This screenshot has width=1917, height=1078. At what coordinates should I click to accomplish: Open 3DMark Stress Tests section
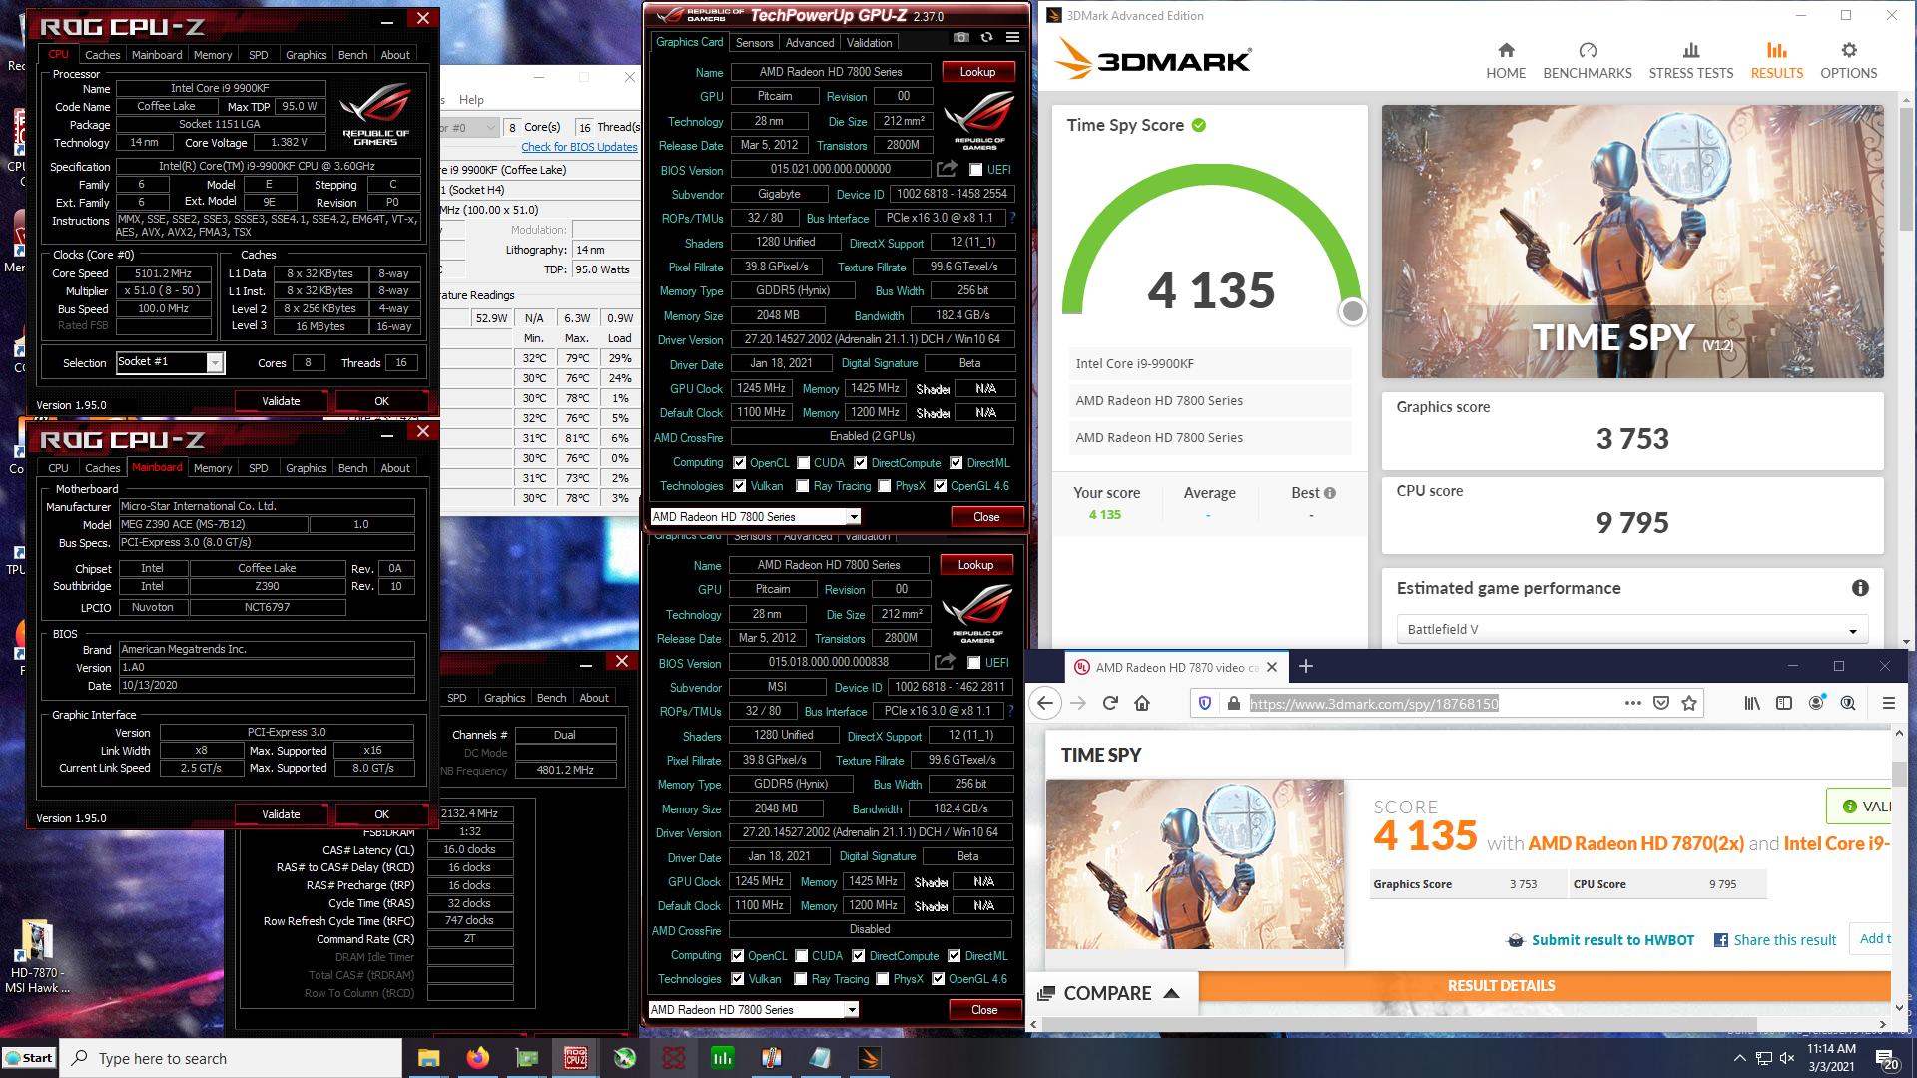(1690, 60)
